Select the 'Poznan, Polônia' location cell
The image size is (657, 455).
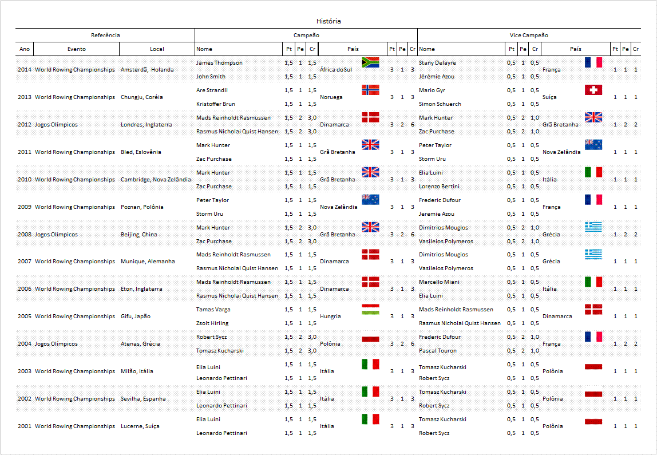point(142,207)
